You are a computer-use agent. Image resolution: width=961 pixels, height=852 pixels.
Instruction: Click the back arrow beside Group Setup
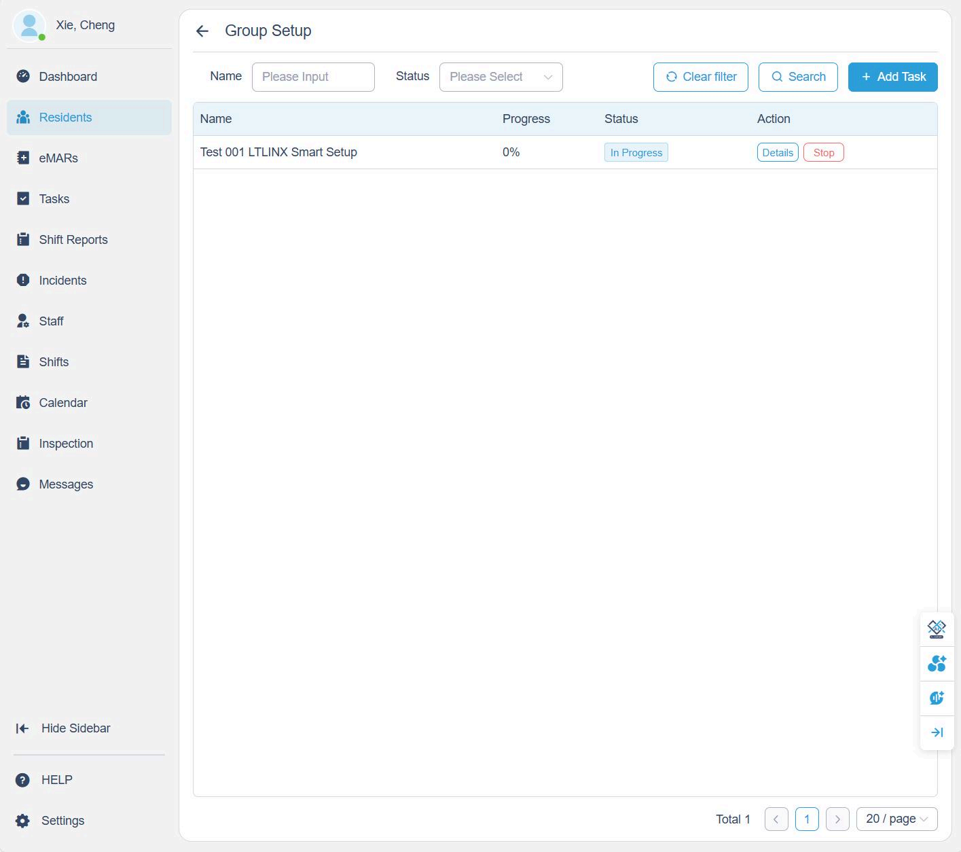click(202, 31)
